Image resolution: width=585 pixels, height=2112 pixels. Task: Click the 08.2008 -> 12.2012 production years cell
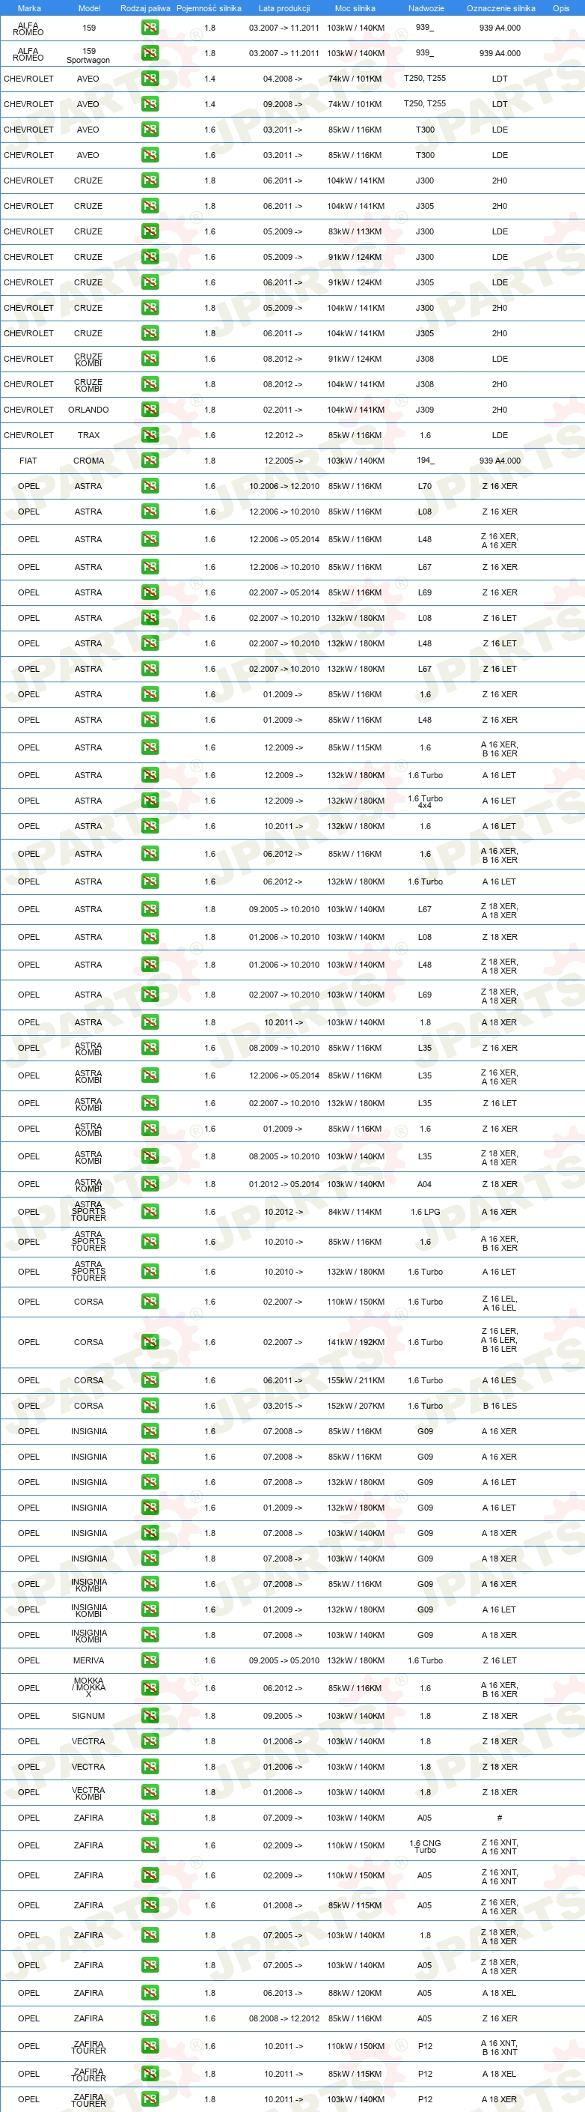(x=284, y=2018)
